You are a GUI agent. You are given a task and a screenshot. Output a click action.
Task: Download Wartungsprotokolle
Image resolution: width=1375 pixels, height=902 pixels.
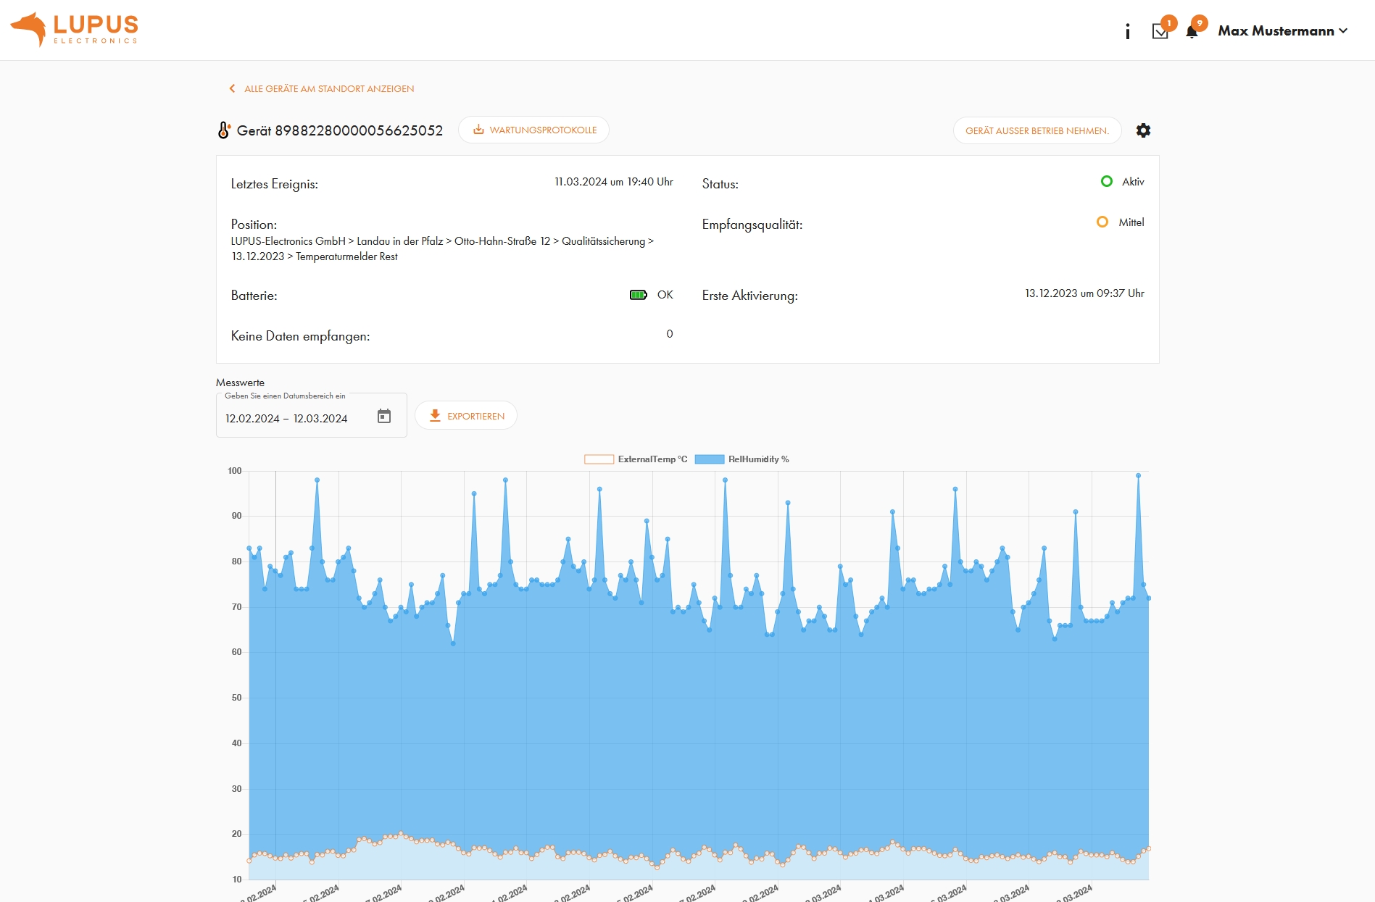pos(534,130)
